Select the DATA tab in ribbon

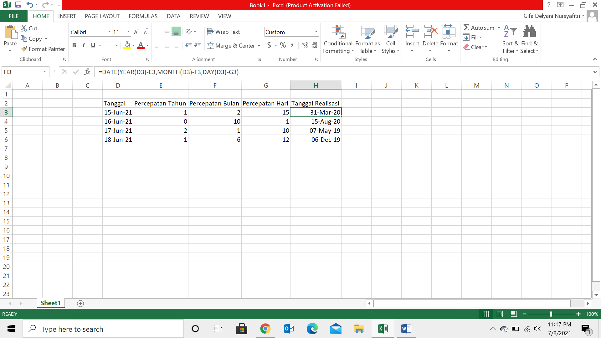[173, 16]
